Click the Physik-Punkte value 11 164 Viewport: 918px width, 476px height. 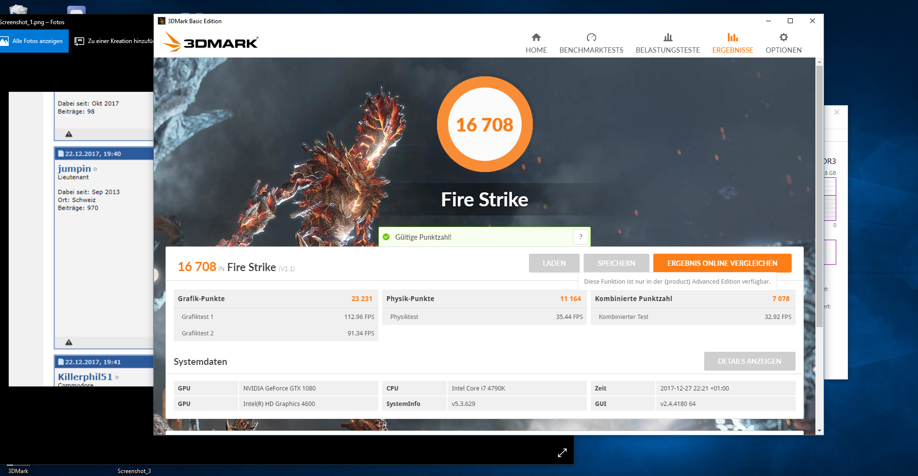pyautogui.click(x=570, y=299)
